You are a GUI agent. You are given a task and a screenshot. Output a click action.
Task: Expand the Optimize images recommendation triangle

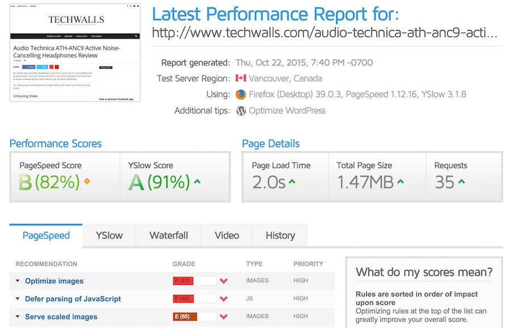pyautogui.click(x=18, y=281)
